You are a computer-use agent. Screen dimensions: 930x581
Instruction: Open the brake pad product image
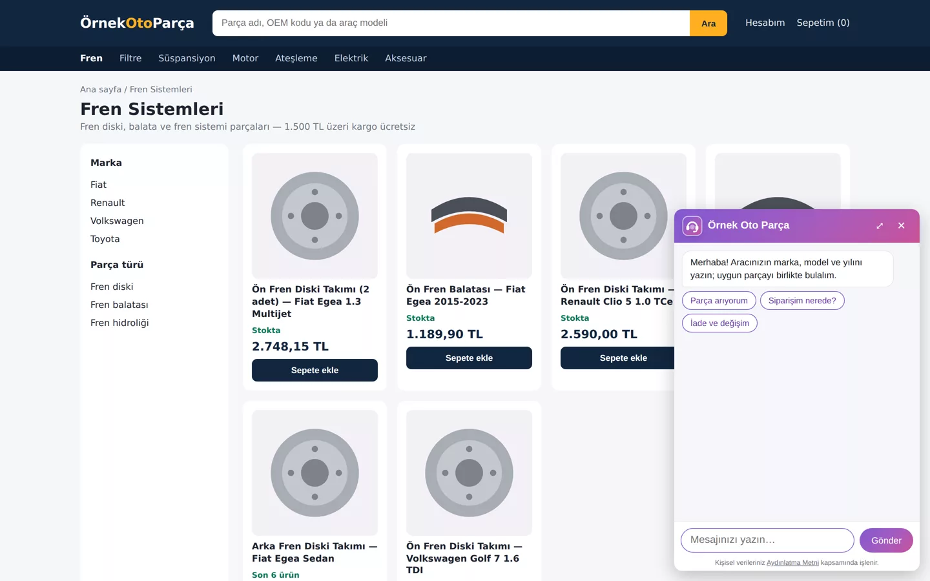pos(469,216)
